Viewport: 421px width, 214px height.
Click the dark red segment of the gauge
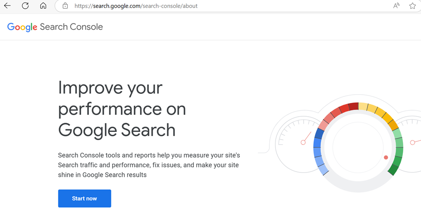tap(353, 106)
